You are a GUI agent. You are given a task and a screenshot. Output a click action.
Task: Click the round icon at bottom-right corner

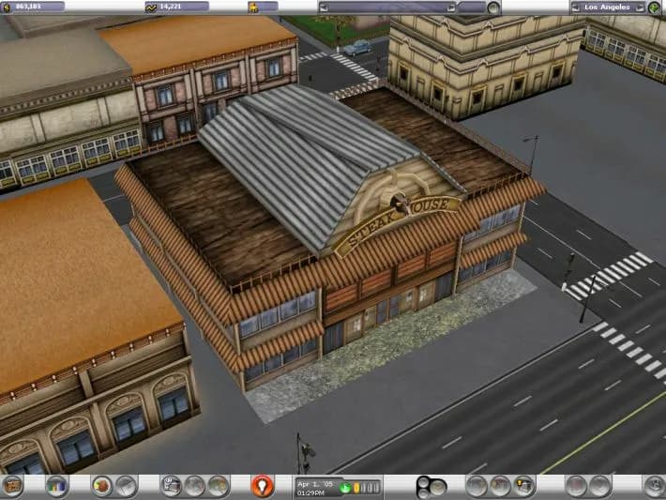[x=654, y=486]
